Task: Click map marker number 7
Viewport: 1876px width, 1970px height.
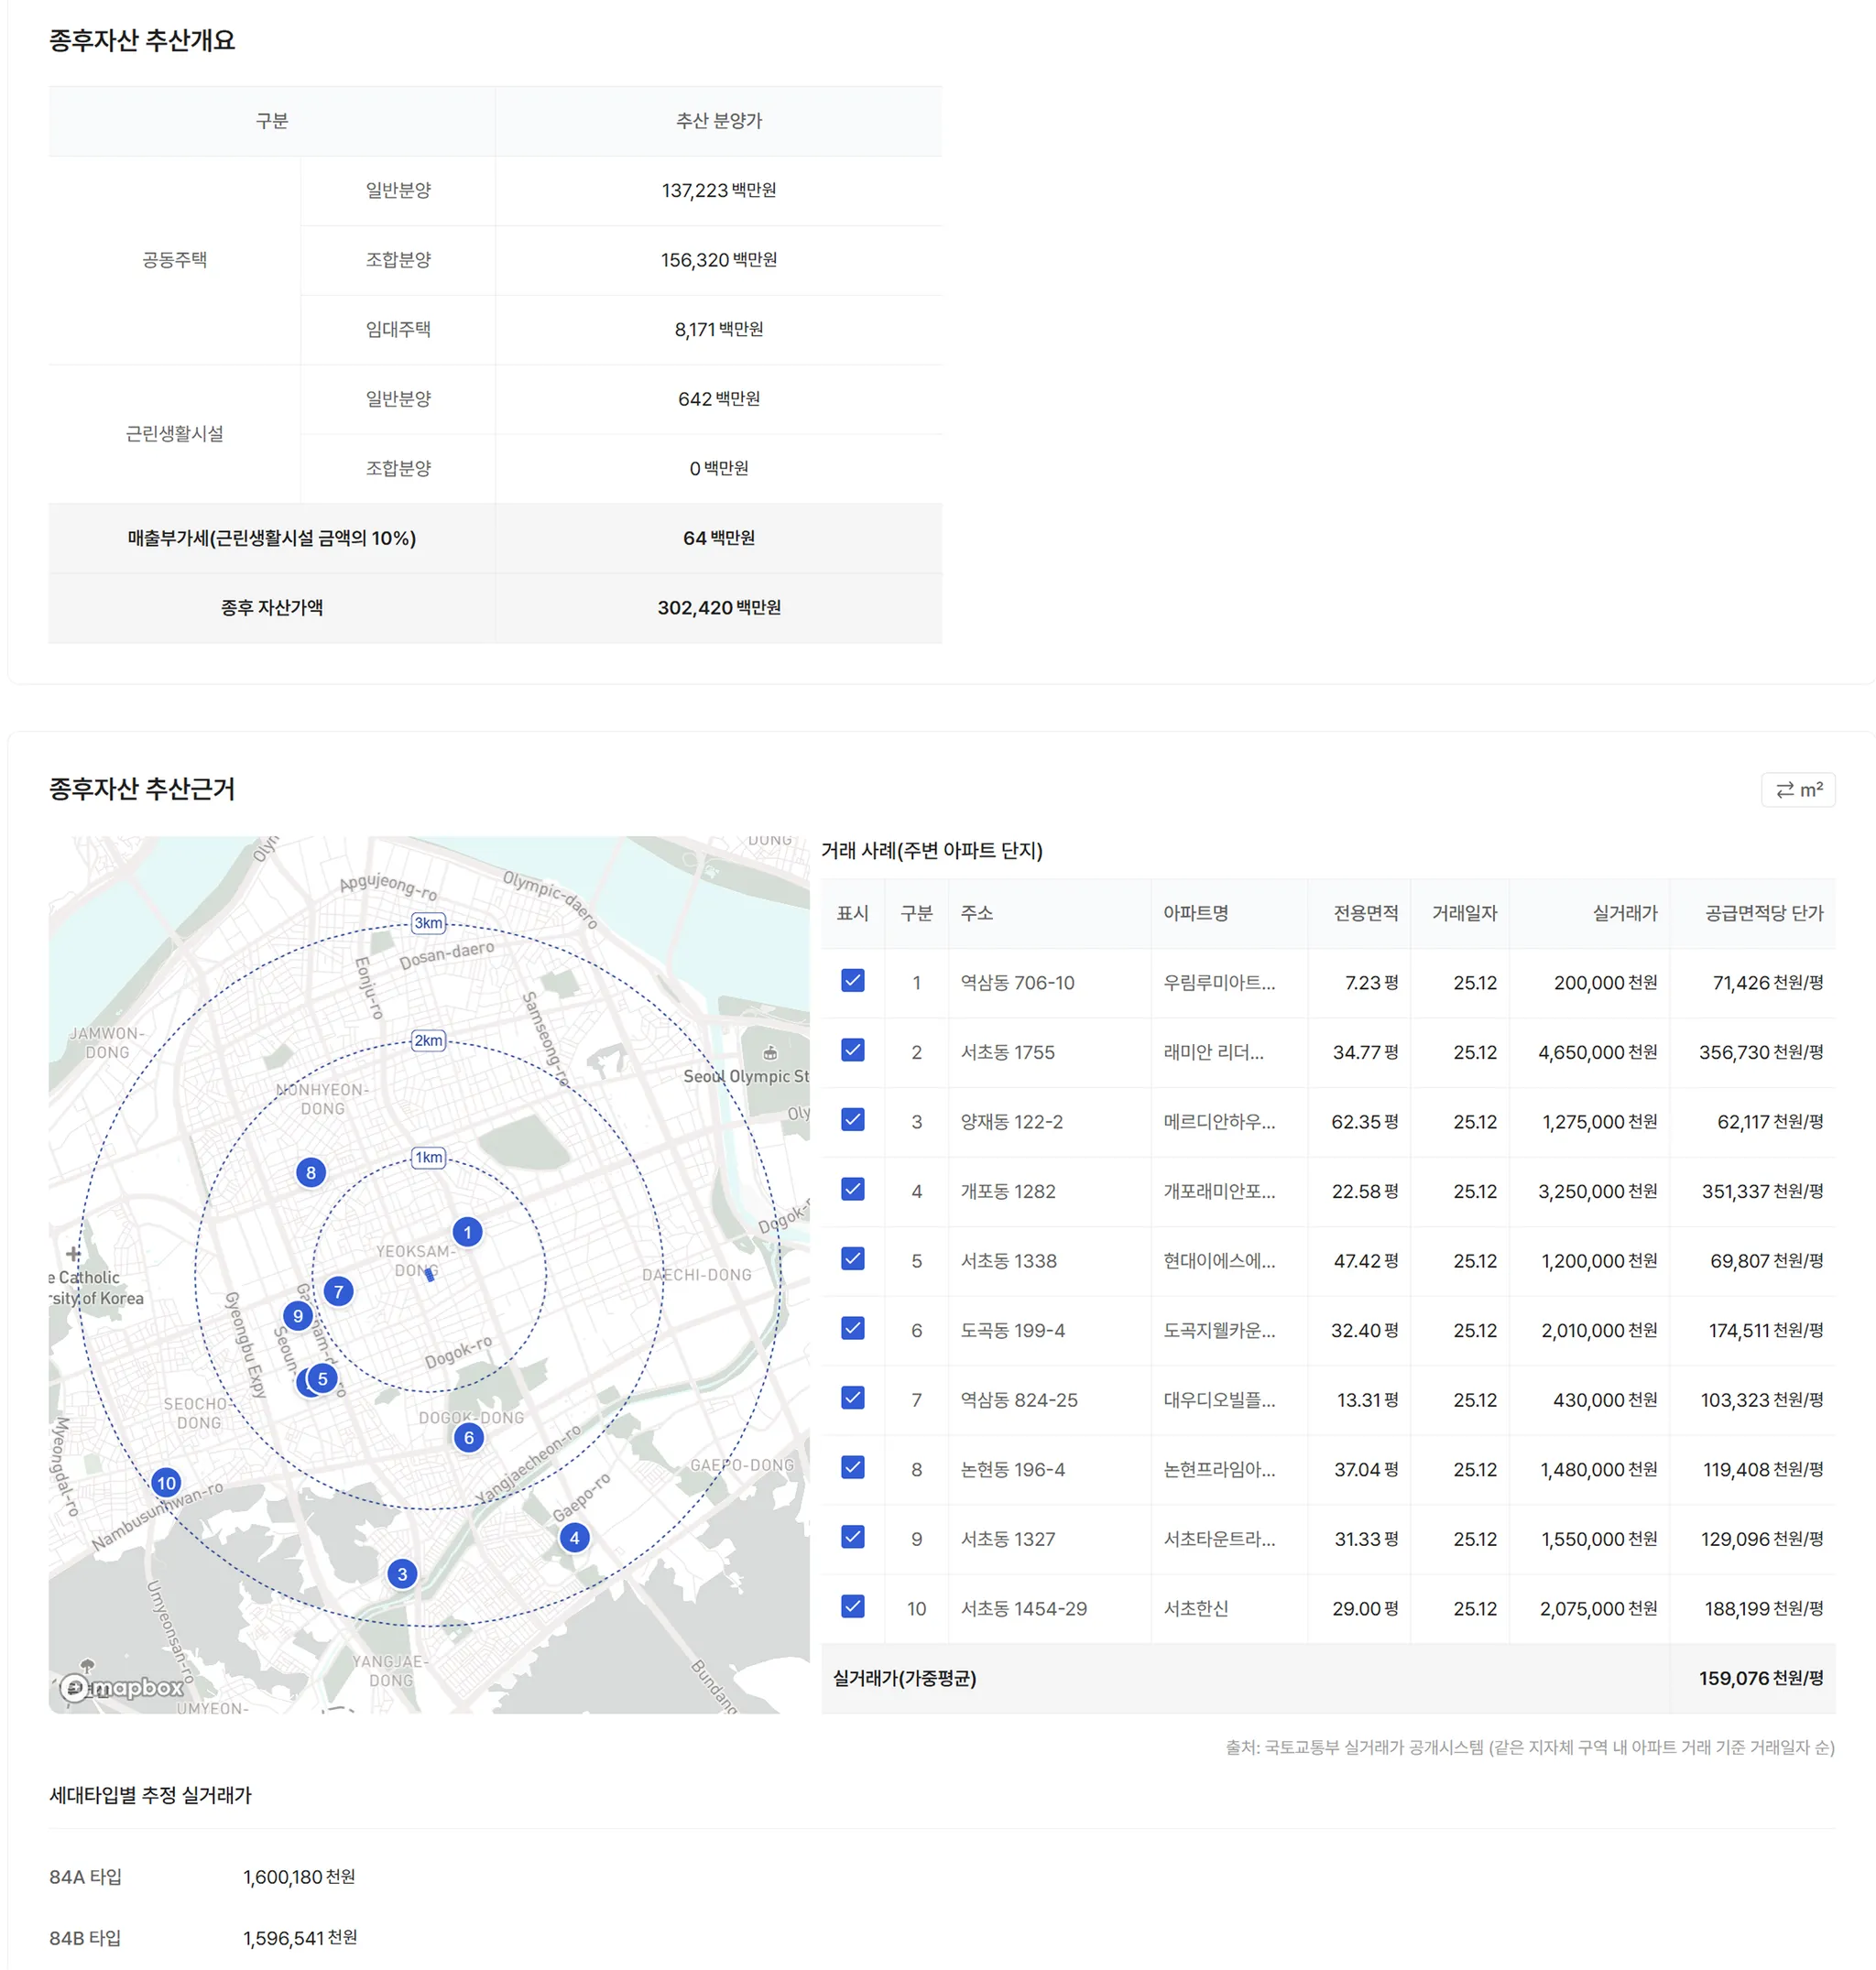Action: (x=338, y=1291)
